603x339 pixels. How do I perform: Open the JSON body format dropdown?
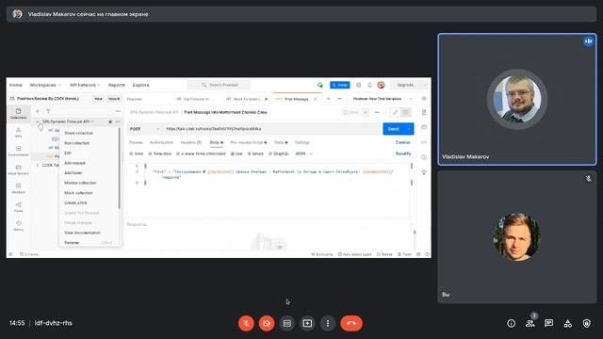pos(303,153)
